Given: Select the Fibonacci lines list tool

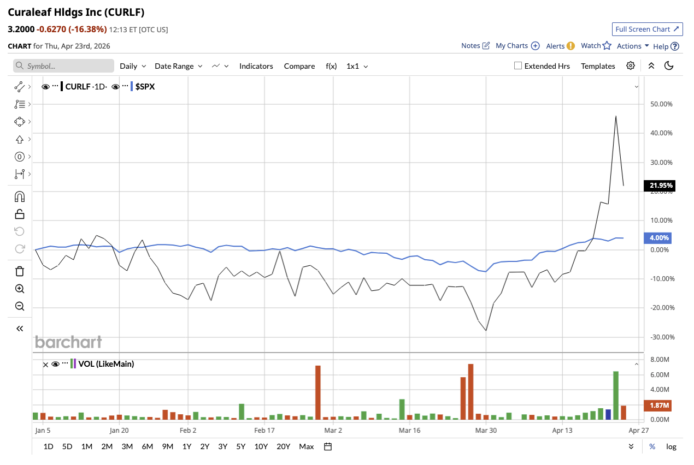Looking at the screenshot, I should 20,104.
